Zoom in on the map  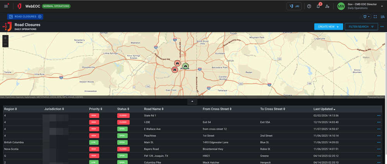point(5,38)
